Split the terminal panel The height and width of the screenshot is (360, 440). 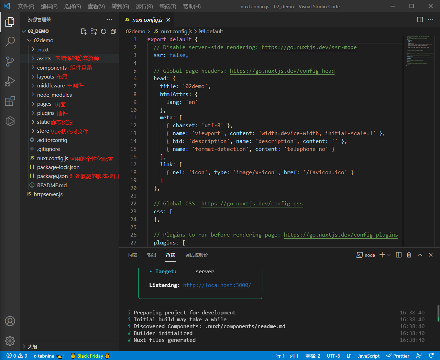click(399, 255)
